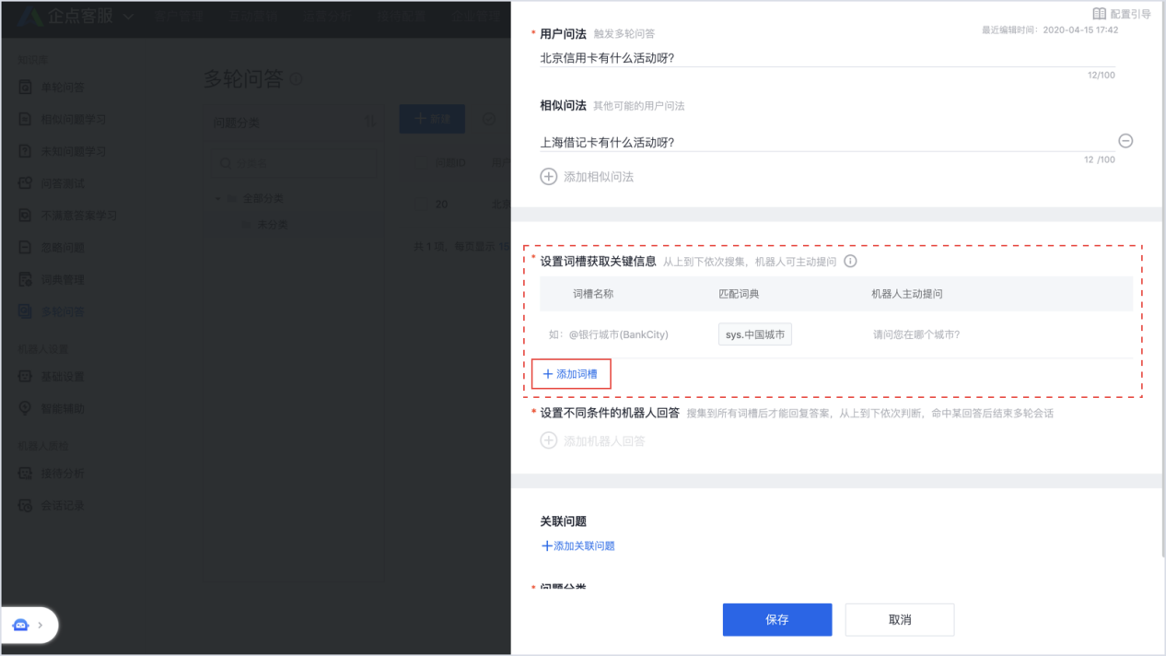This screenshot has width=1166, height=656.
Task: Click the 添加机器人回答 plus icon
Action: coord(548,440)
